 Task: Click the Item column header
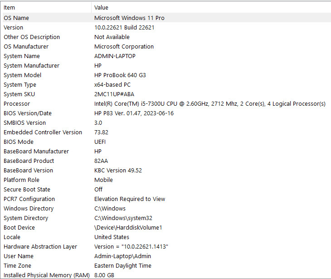[46, 8]
